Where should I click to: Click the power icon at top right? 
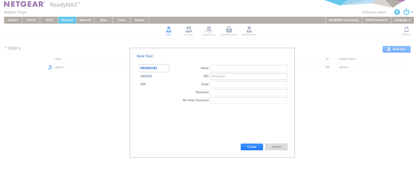click(406, 12)
